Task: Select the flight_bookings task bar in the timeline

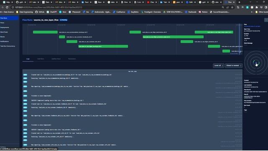Action: 103,46
